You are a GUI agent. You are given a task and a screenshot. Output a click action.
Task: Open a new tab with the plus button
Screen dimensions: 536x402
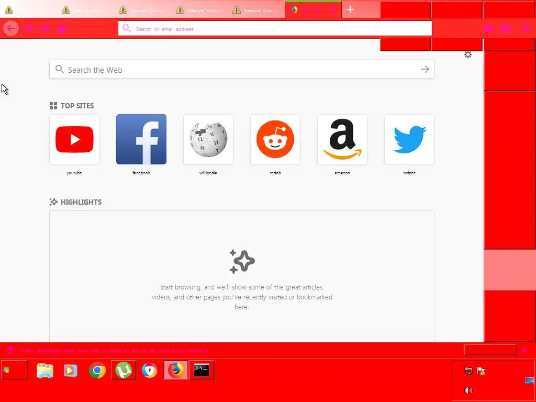(350, 9)
